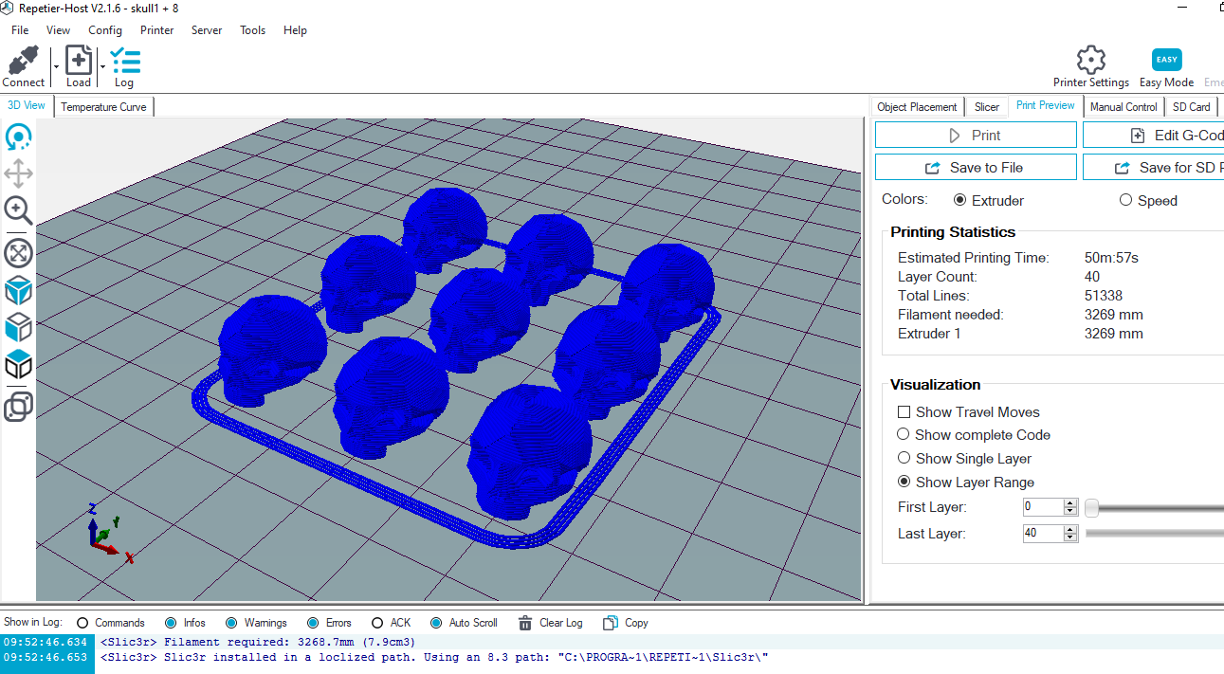Click the Copy log icon

coord(611,623)
